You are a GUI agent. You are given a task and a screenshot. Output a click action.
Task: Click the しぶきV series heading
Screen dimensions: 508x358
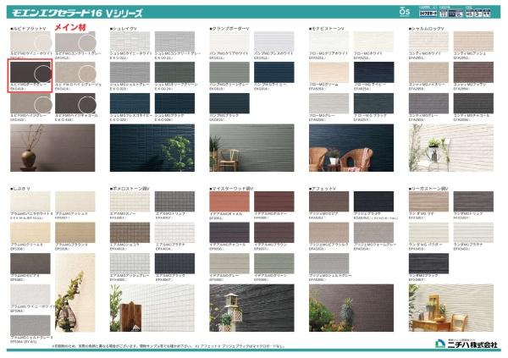click(20, 188)
